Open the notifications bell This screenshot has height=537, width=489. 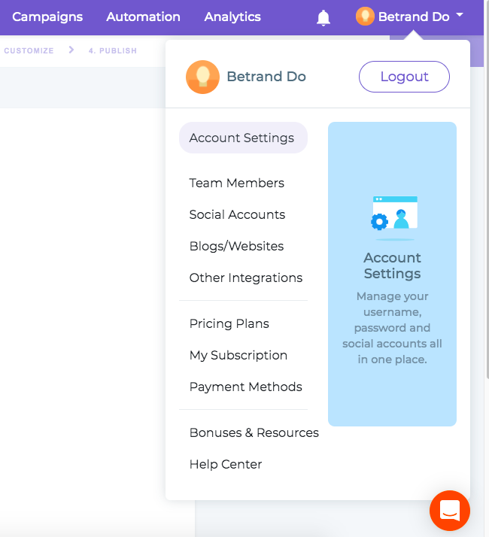pyautogui.click(x=323, y=17)
